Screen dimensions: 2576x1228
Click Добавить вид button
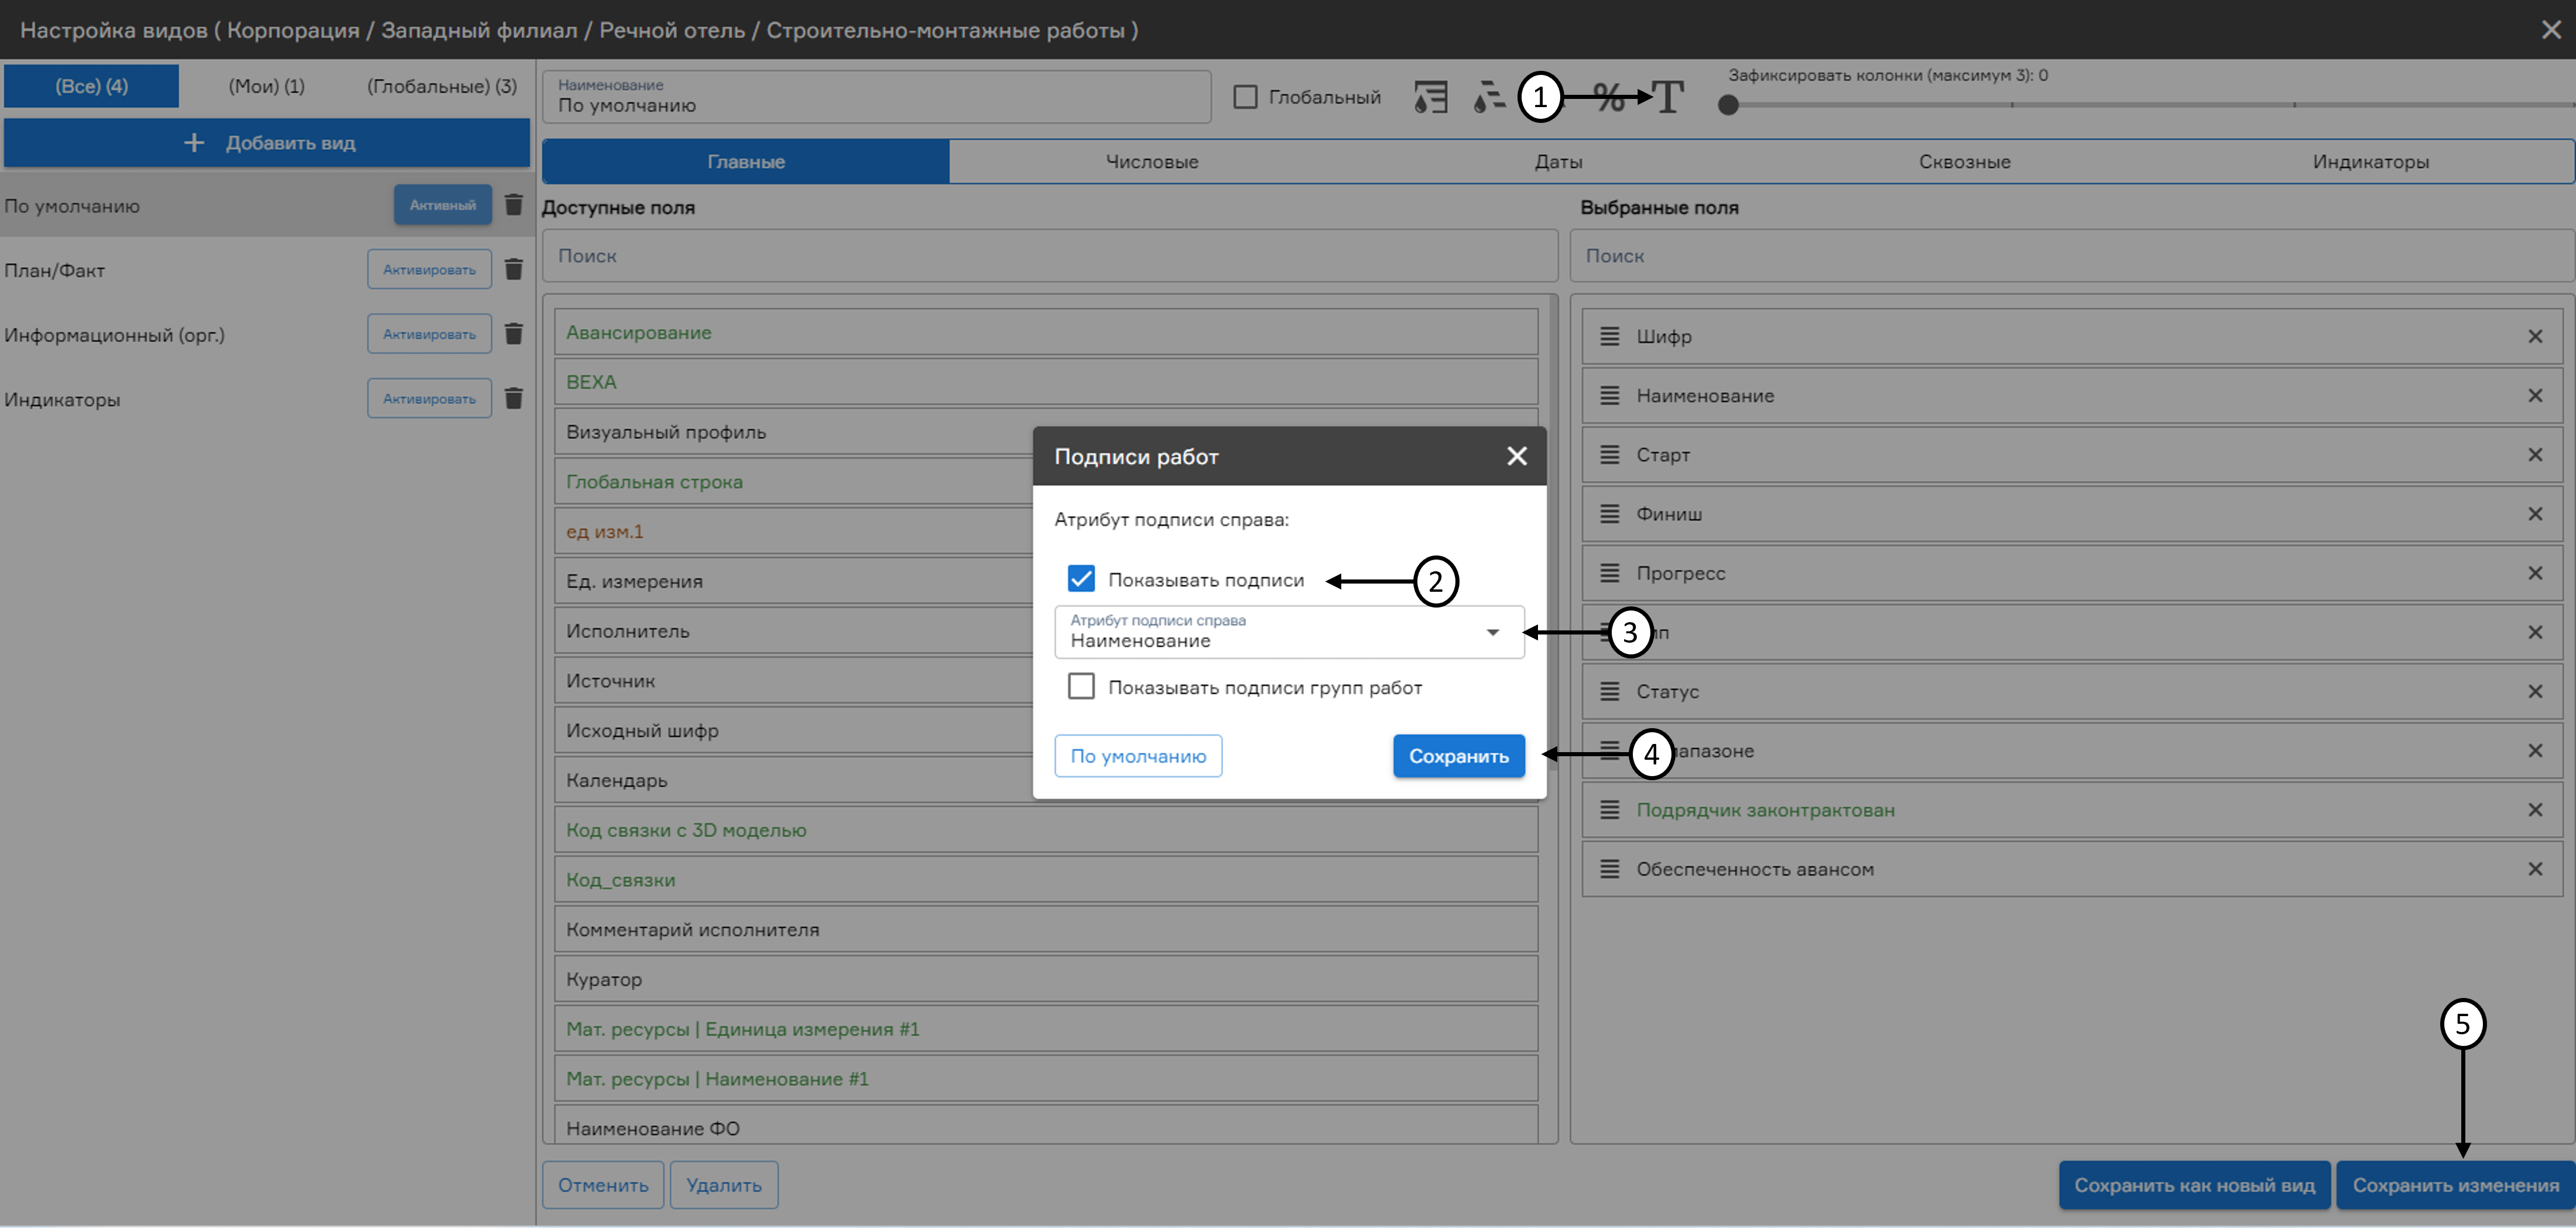[x=267, y=143]
